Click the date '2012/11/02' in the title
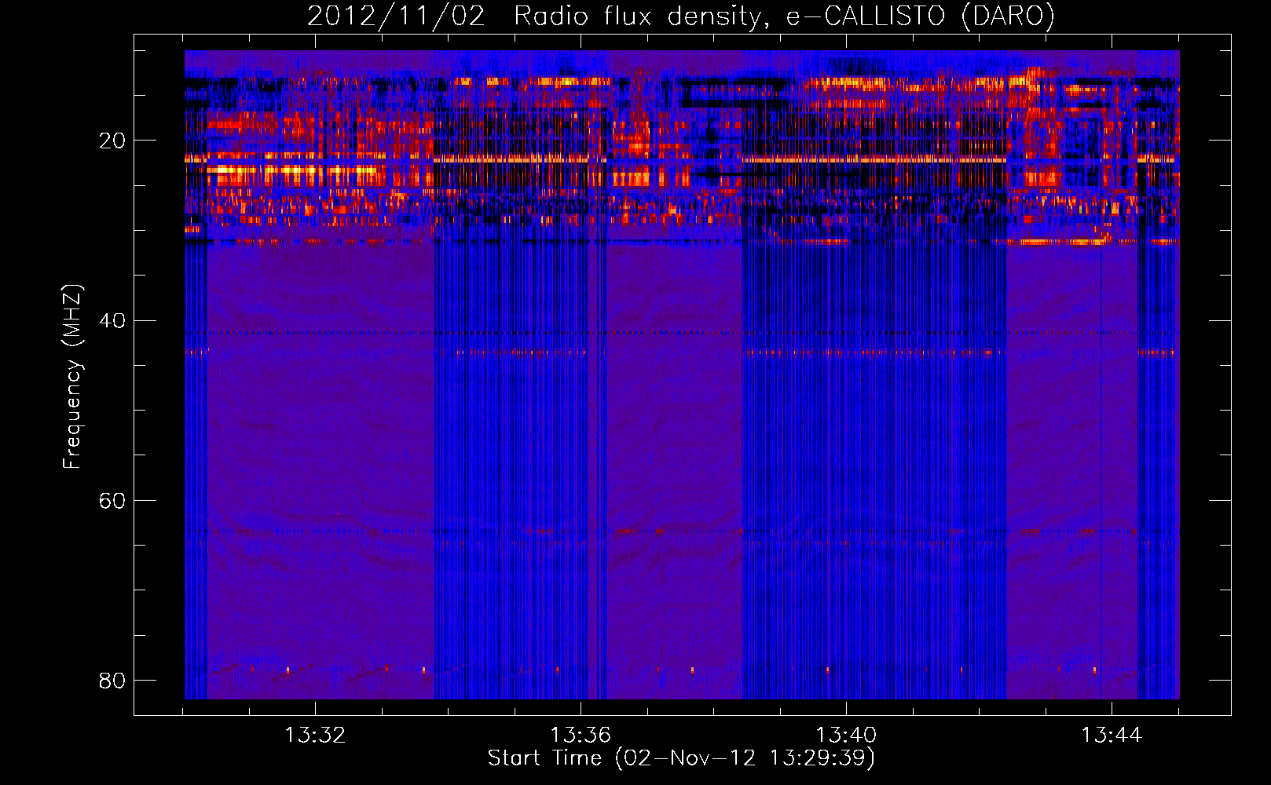 (396, 16)
